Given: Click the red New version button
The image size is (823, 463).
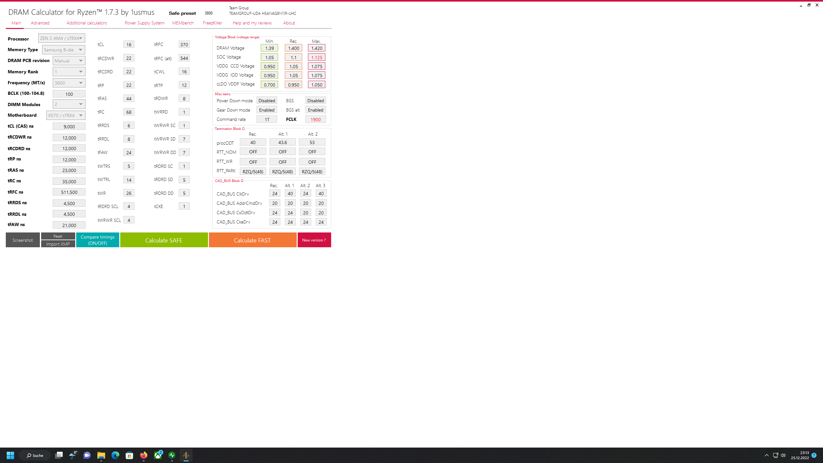Looking at the screenshot, I should (x=314, y=240).
